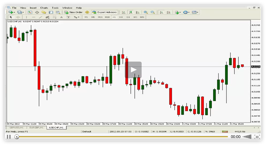Click the 443/1 kb traffic status
Viewport: 266px width, 146px height.
click(x=240, y=132)
